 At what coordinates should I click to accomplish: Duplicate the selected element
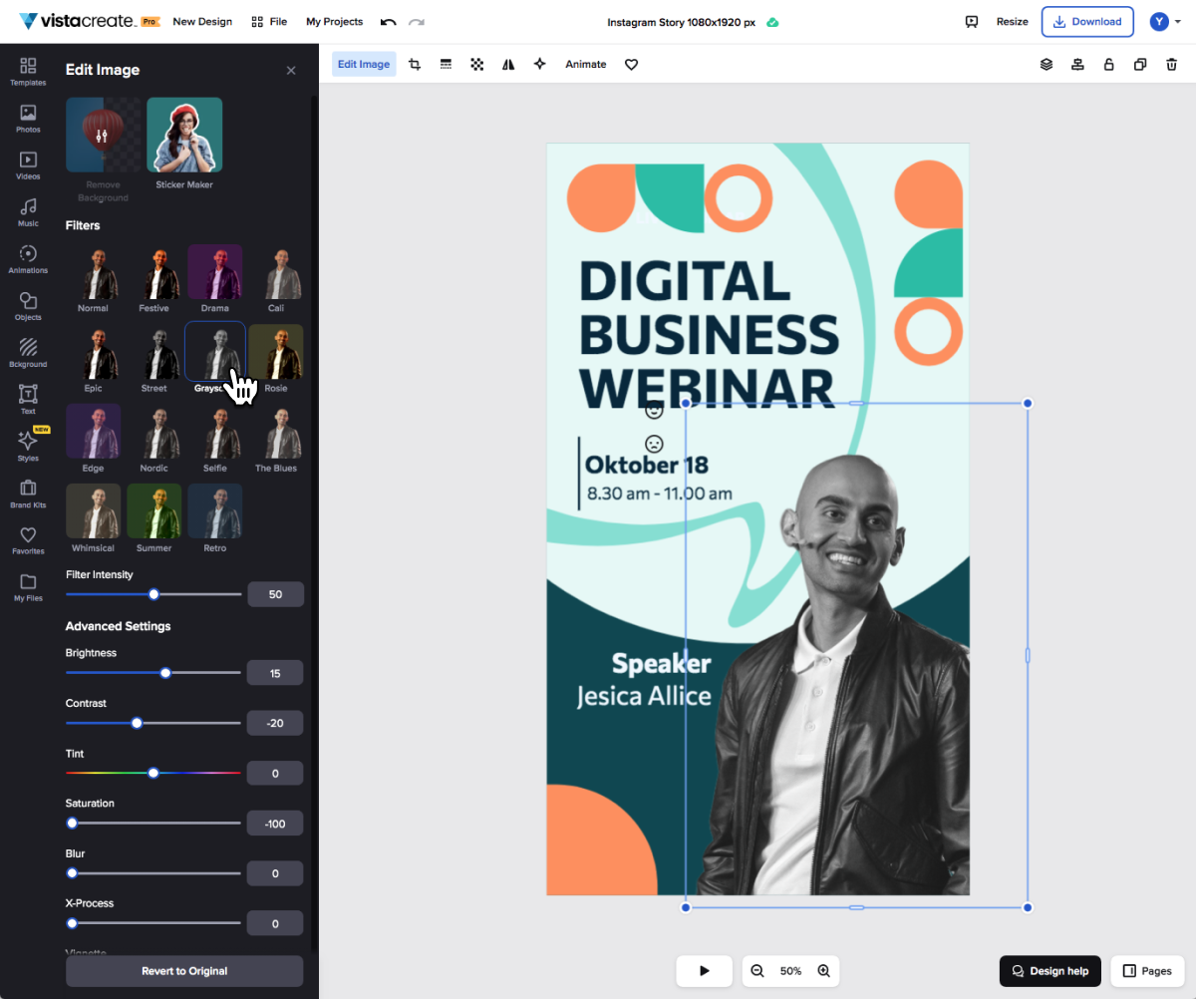pyautogui.click(x=1139, y=64)
